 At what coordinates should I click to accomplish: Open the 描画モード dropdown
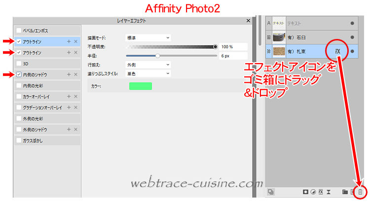click(148, 37)
